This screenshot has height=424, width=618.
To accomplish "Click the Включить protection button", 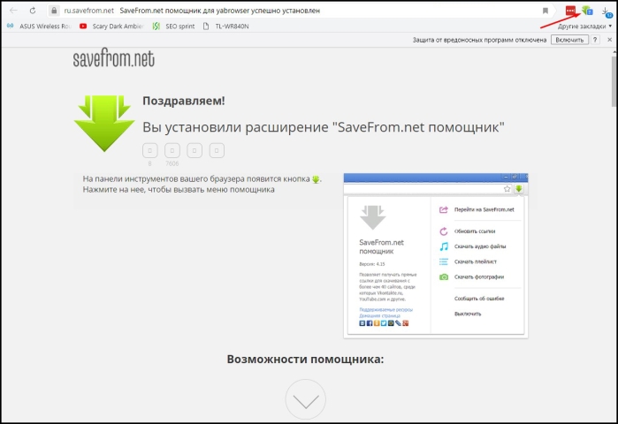I will click(569, 40).
